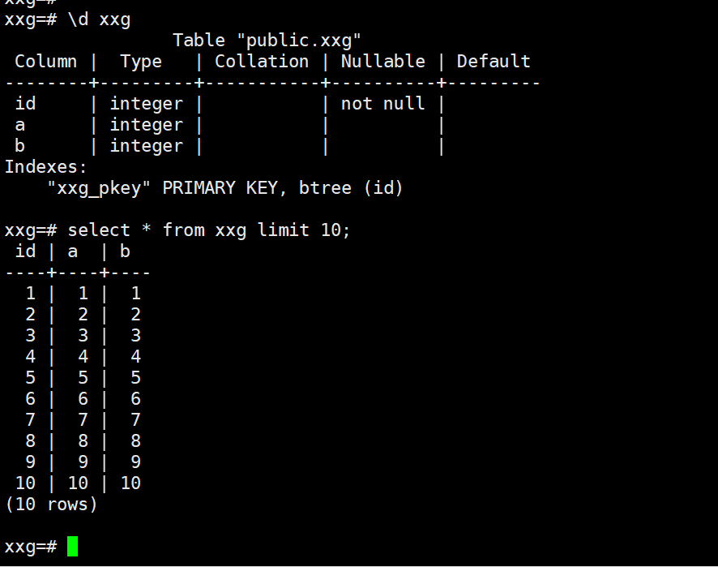718x567 pixels.
Task: Select the Type header text
Action: point(141,62)
